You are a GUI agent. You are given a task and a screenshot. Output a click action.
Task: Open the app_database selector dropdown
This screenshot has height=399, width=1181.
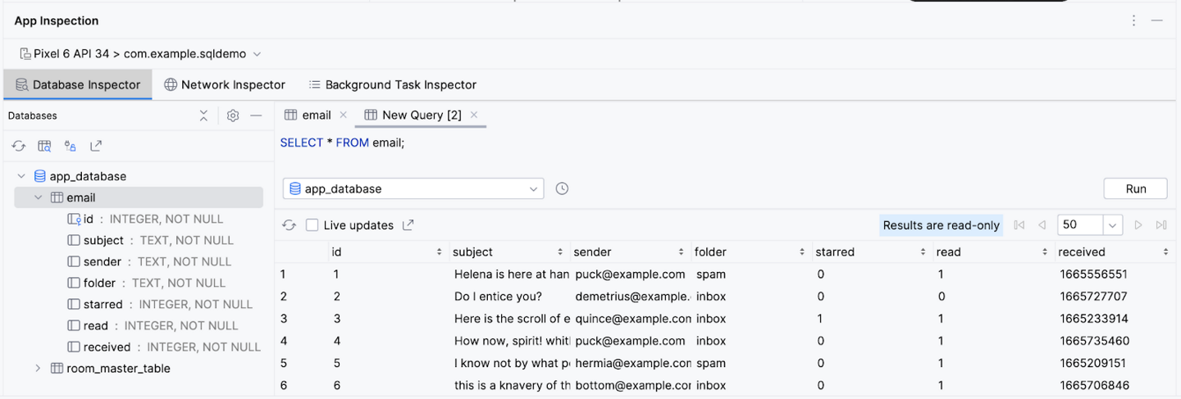[413, 188]
